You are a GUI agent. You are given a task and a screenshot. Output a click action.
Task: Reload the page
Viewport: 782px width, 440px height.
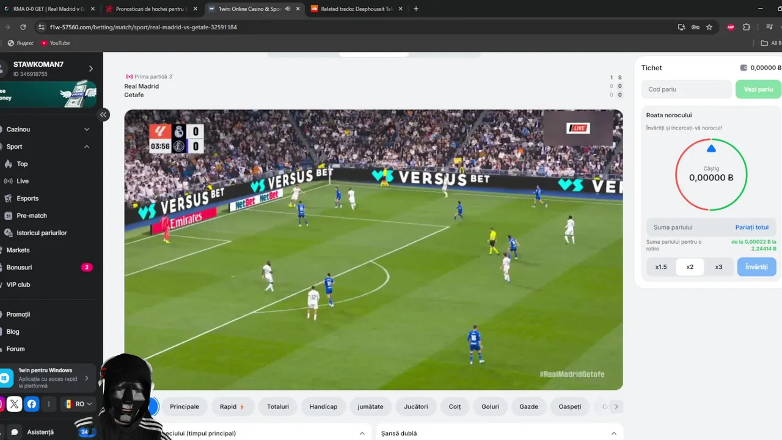coord(23,27)
